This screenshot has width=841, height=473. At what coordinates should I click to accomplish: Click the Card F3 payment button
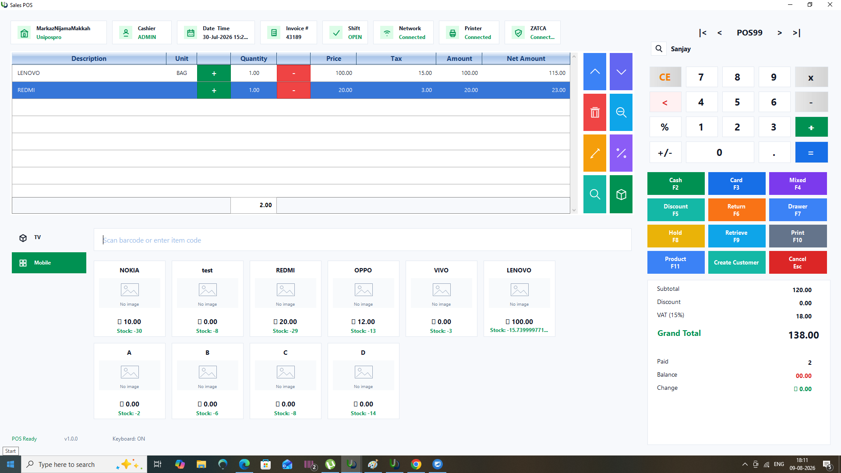(737, 184)
